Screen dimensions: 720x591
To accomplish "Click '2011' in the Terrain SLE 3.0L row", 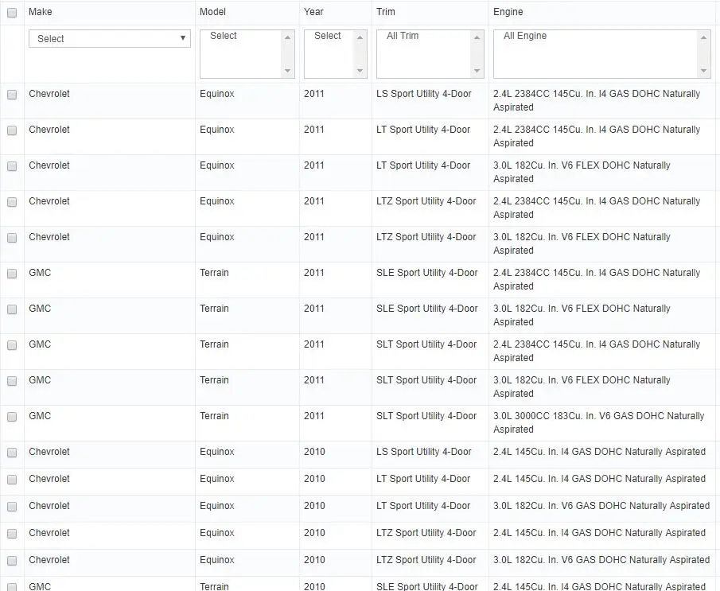I will coord(313,309).
